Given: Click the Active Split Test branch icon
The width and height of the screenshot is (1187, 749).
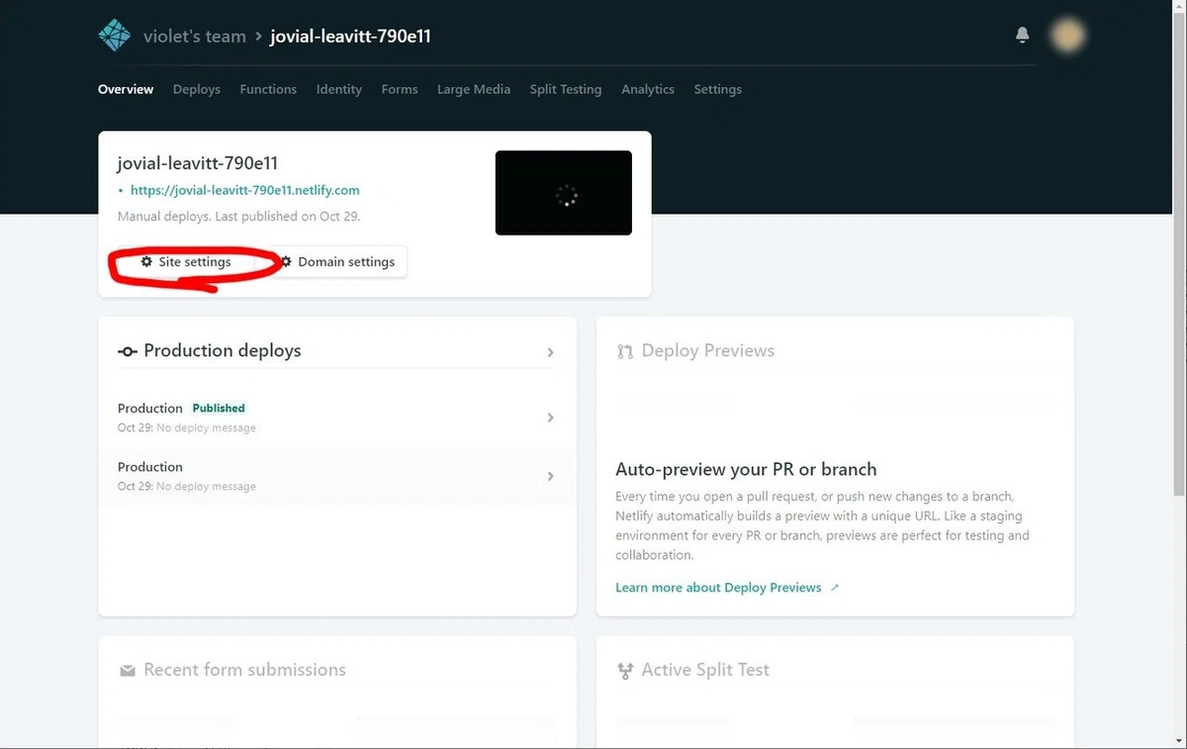Looking at the screenshot, I should 624,671.
